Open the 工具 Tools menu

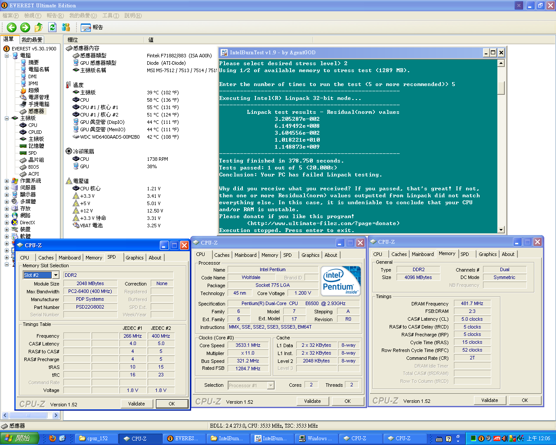coord(110,16)
